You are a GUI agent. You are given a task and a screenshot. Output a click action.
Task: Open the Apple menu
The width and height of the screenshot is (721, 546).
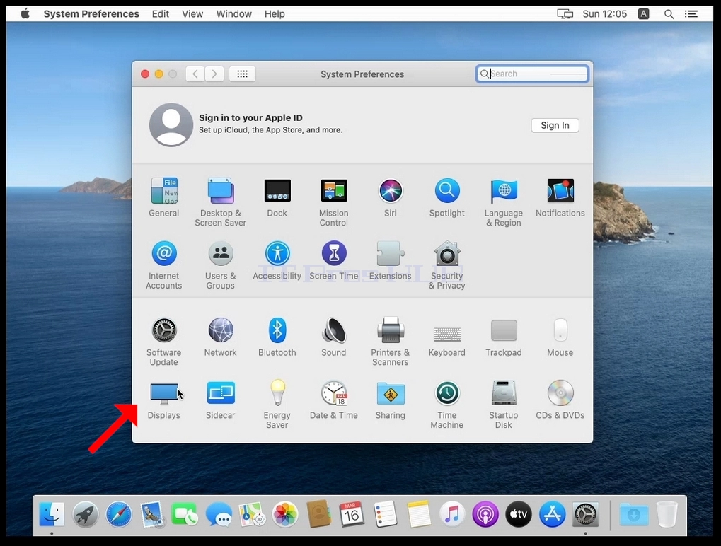25,13
